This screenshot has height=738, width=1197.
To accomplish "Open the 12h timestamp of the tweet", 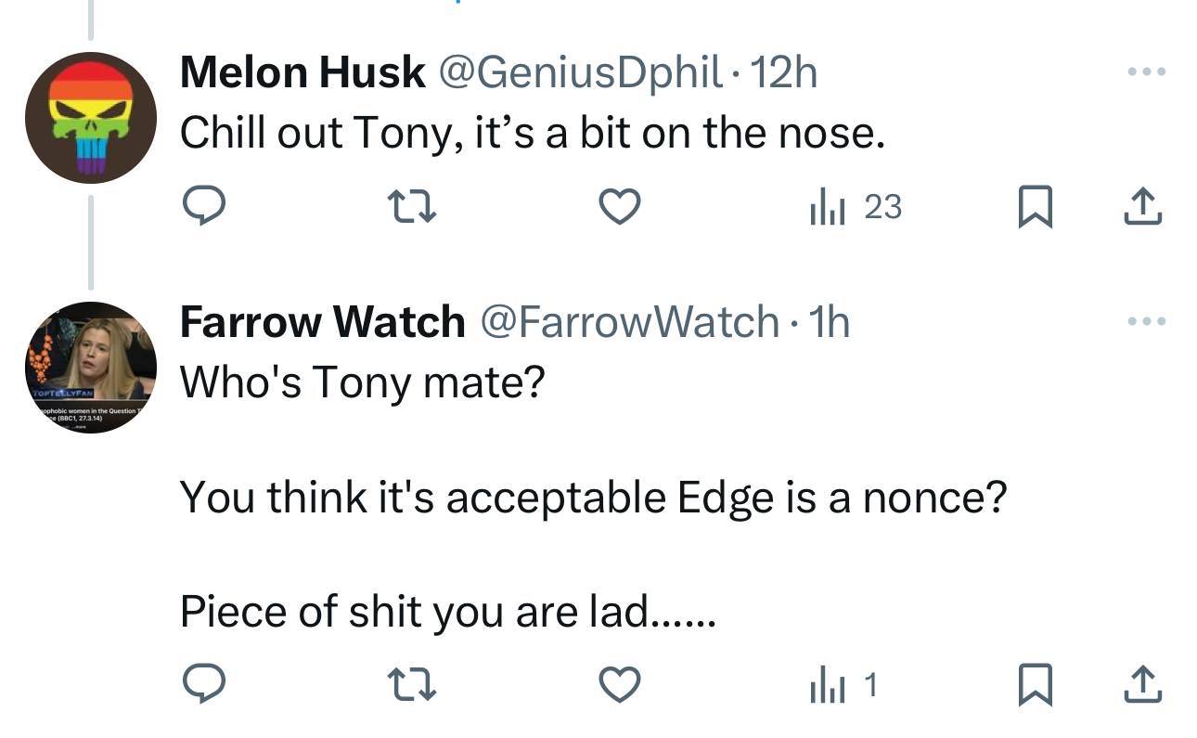I will point(783,72).
